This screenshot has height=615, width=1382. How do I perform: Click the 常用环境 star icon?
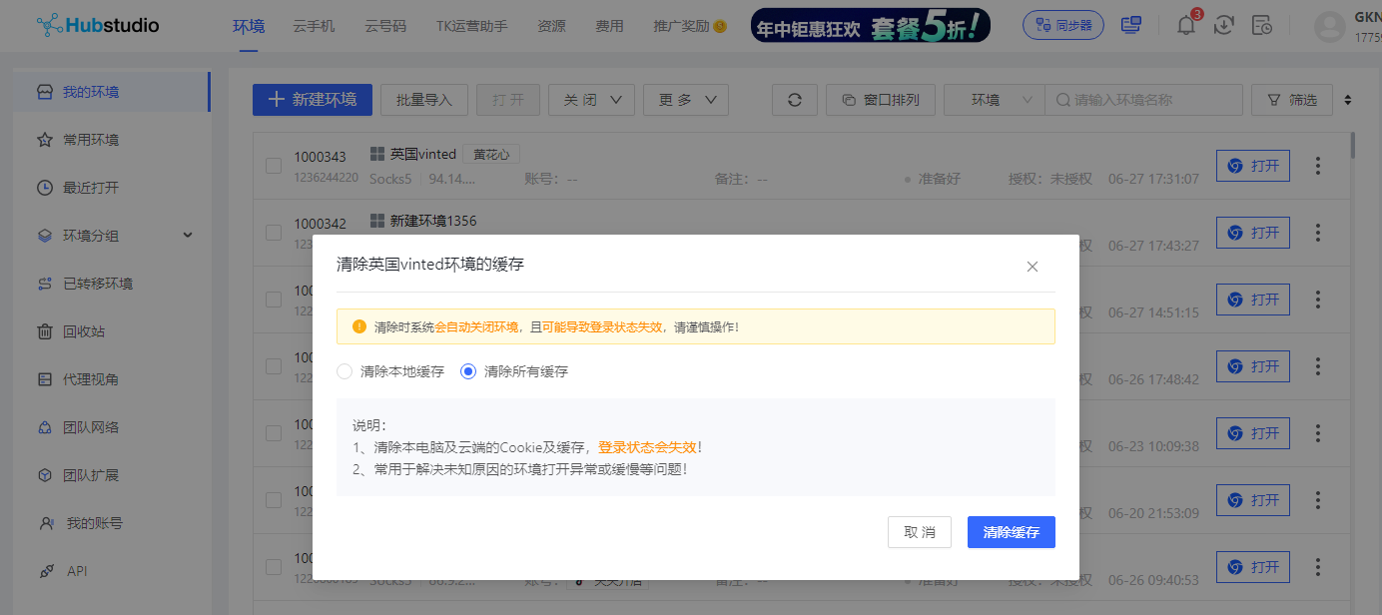[45, 140]
